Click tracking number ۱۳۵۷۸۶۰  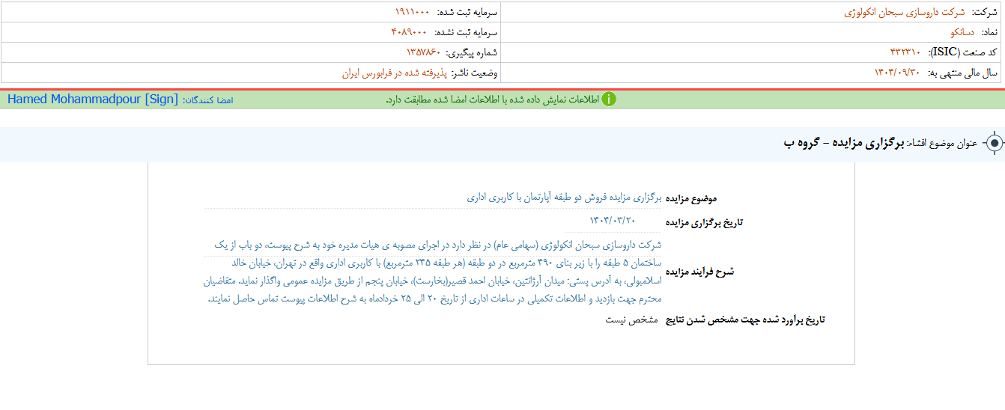point(423,52)
